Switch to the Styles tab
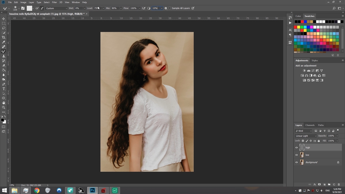Screen dimensions: 345x194 point(315,60)
